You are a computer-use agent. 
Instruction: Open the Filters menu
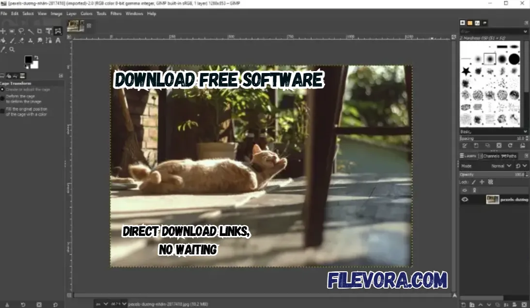[115, 14]
